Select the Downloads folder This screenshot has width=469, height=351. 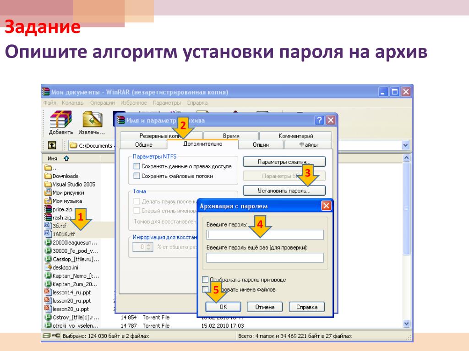coord(62,176)
